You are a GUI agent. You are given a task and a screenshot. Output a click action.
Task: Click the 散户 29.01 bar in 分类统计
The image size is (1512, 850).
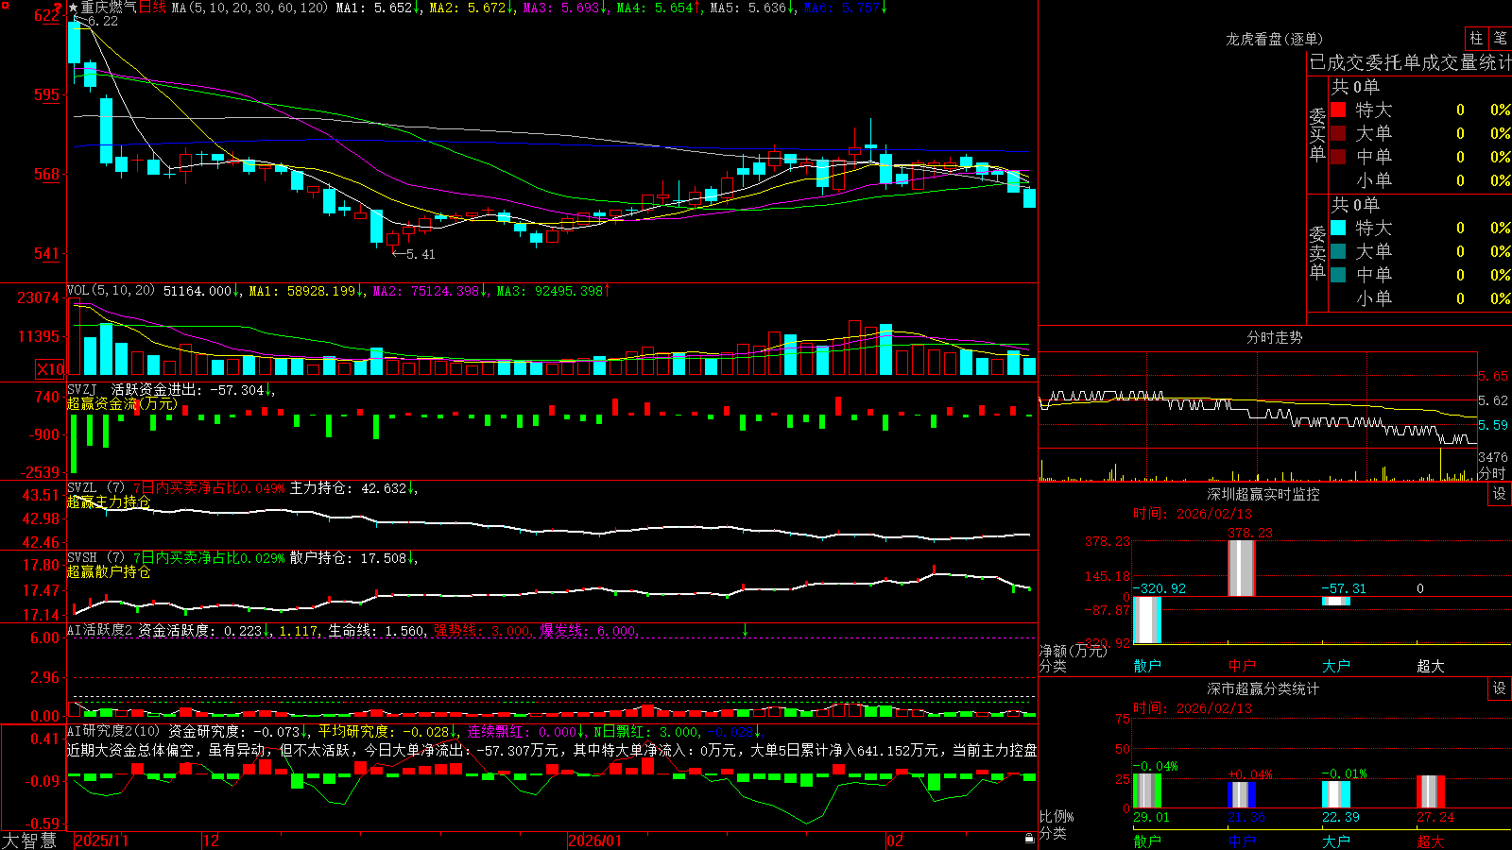tap(1146, 791)
